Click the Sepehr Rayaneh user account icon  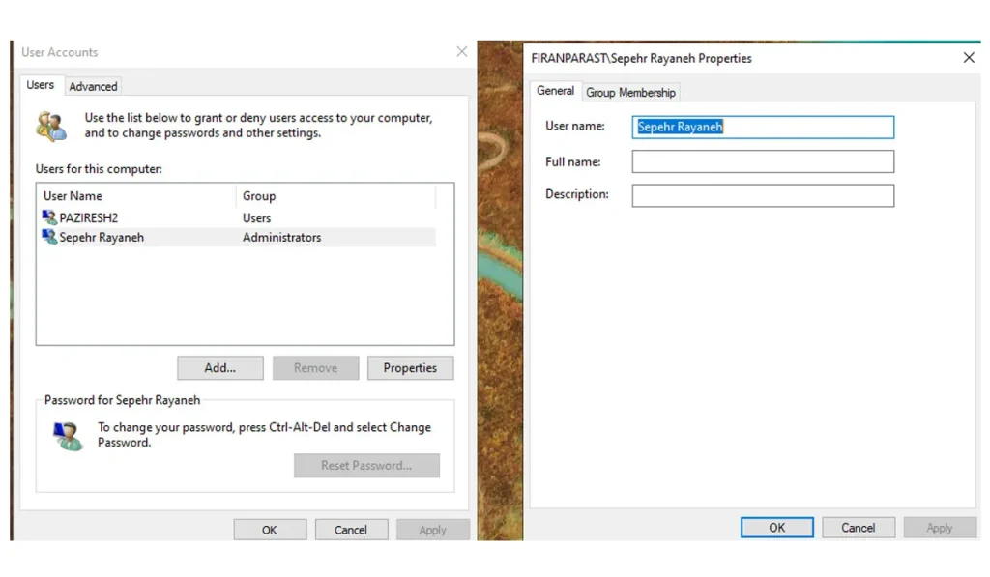[49, 237]
